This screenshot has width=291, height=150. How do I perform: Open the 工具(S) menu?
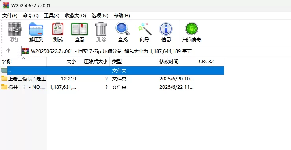[52, 16]
